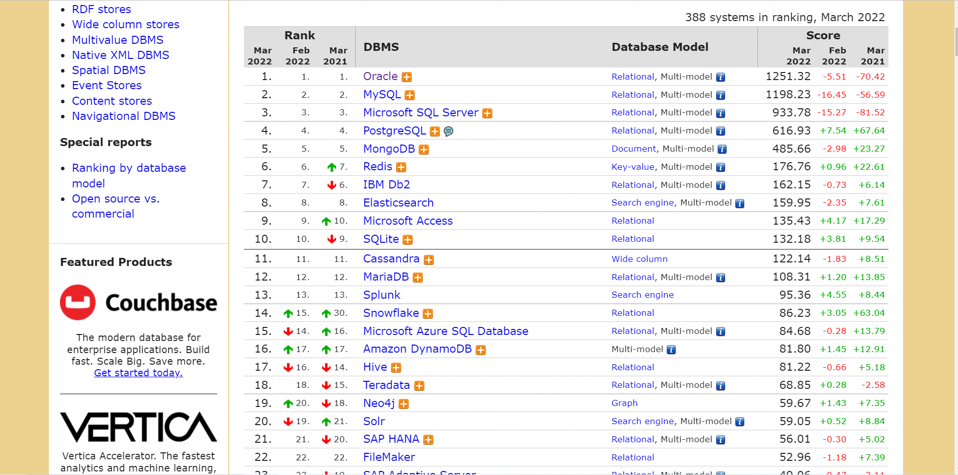The height and width of the screenshot is (475, 958).
Task: Open the PostgreSQL DBMS link
Action: [395, 130]
